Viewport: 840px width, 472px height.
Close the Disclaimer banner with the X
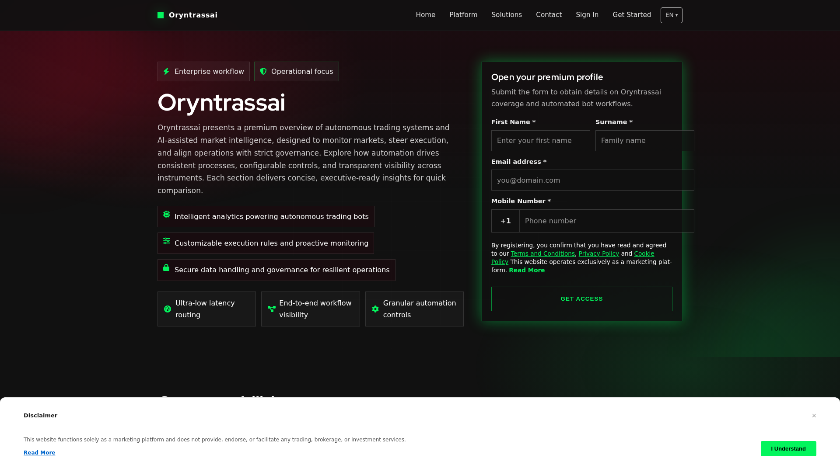pyautogui.click(x=814, y=416)
